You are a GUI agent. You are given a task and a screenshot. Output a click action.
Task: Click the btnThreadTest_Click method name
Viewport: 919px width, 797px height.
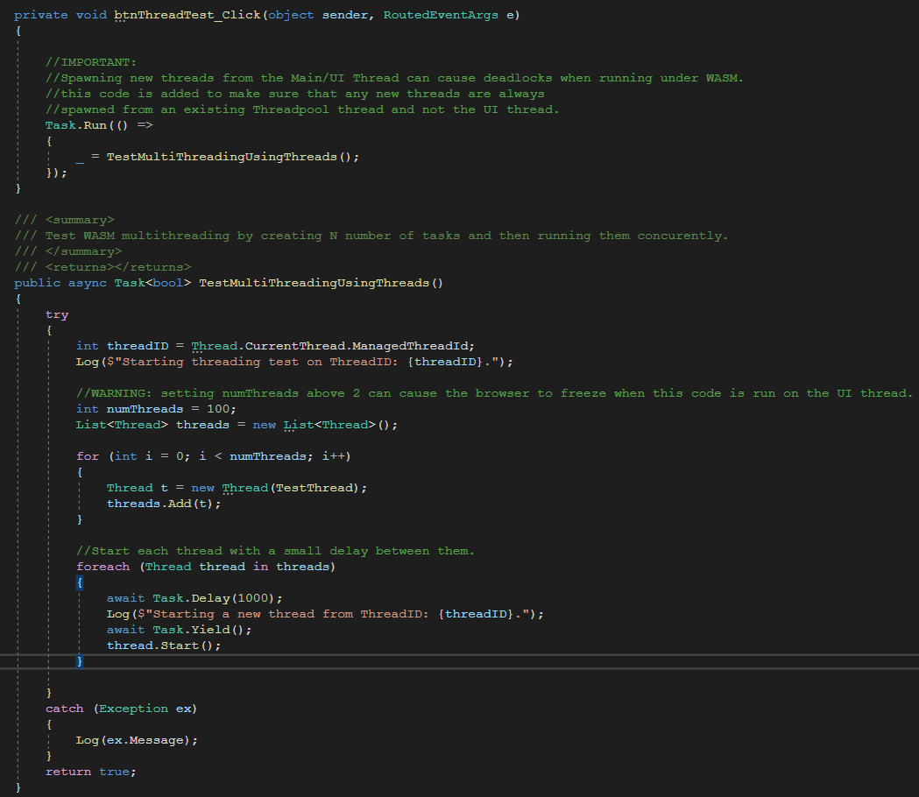pos(187,15)
